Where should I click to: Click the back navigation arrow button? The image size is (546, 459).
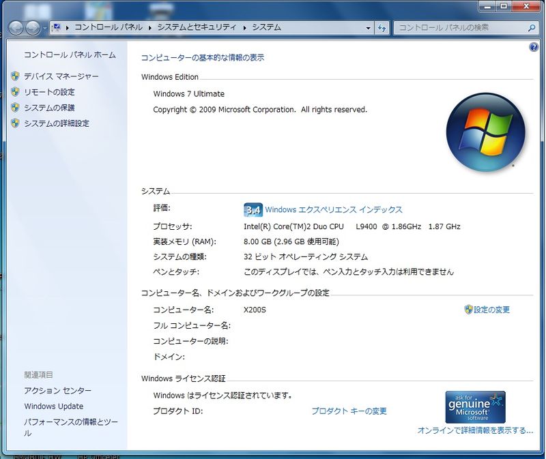tap(16, 28)
